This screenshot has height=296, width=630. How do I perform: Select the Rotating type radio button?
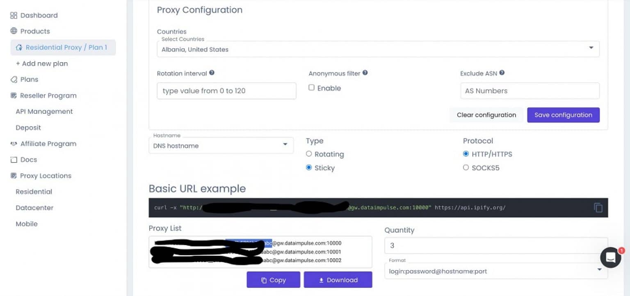pos(309,154)
